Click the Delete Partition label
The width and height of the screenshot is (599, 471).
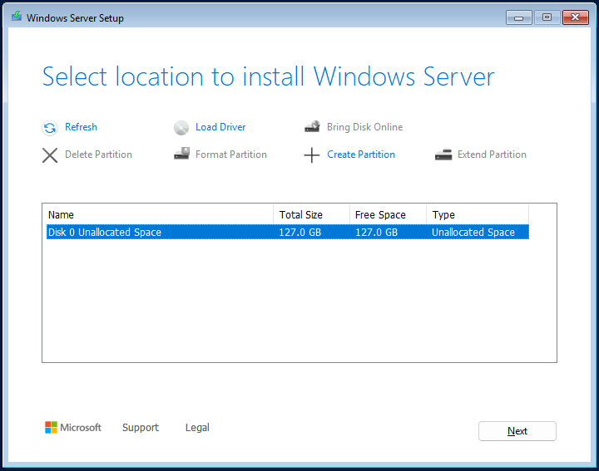pyautogui.click(x=98, y=155)
